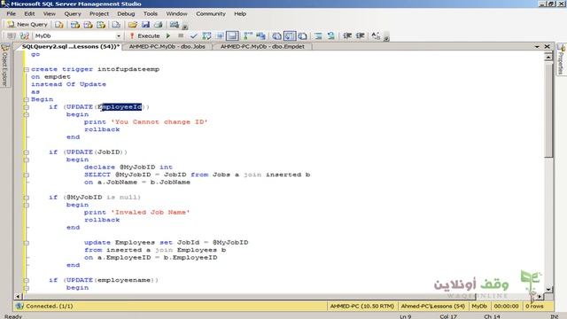Open an Analysis Services DMX query
The width and height of the screenshot is (567, 319).
pyautogui.click(x=88, y=25)
